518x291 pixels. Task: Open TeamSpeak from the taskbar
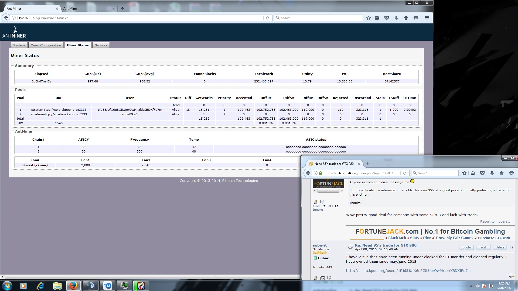coord(90,286)
